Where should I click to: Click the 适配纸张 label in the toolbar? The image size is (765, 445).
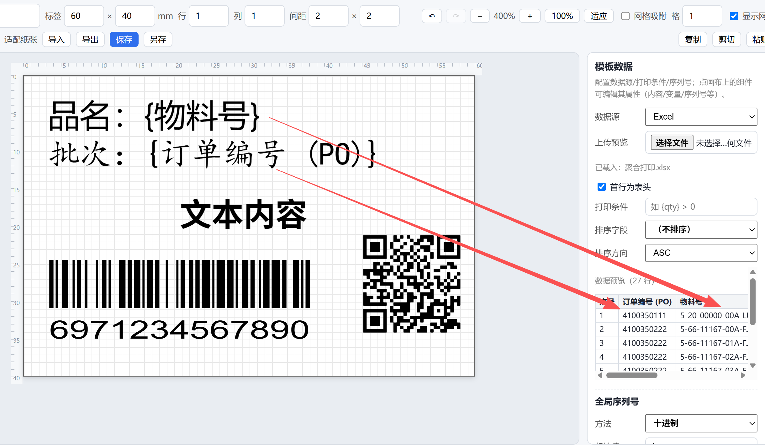21,40
